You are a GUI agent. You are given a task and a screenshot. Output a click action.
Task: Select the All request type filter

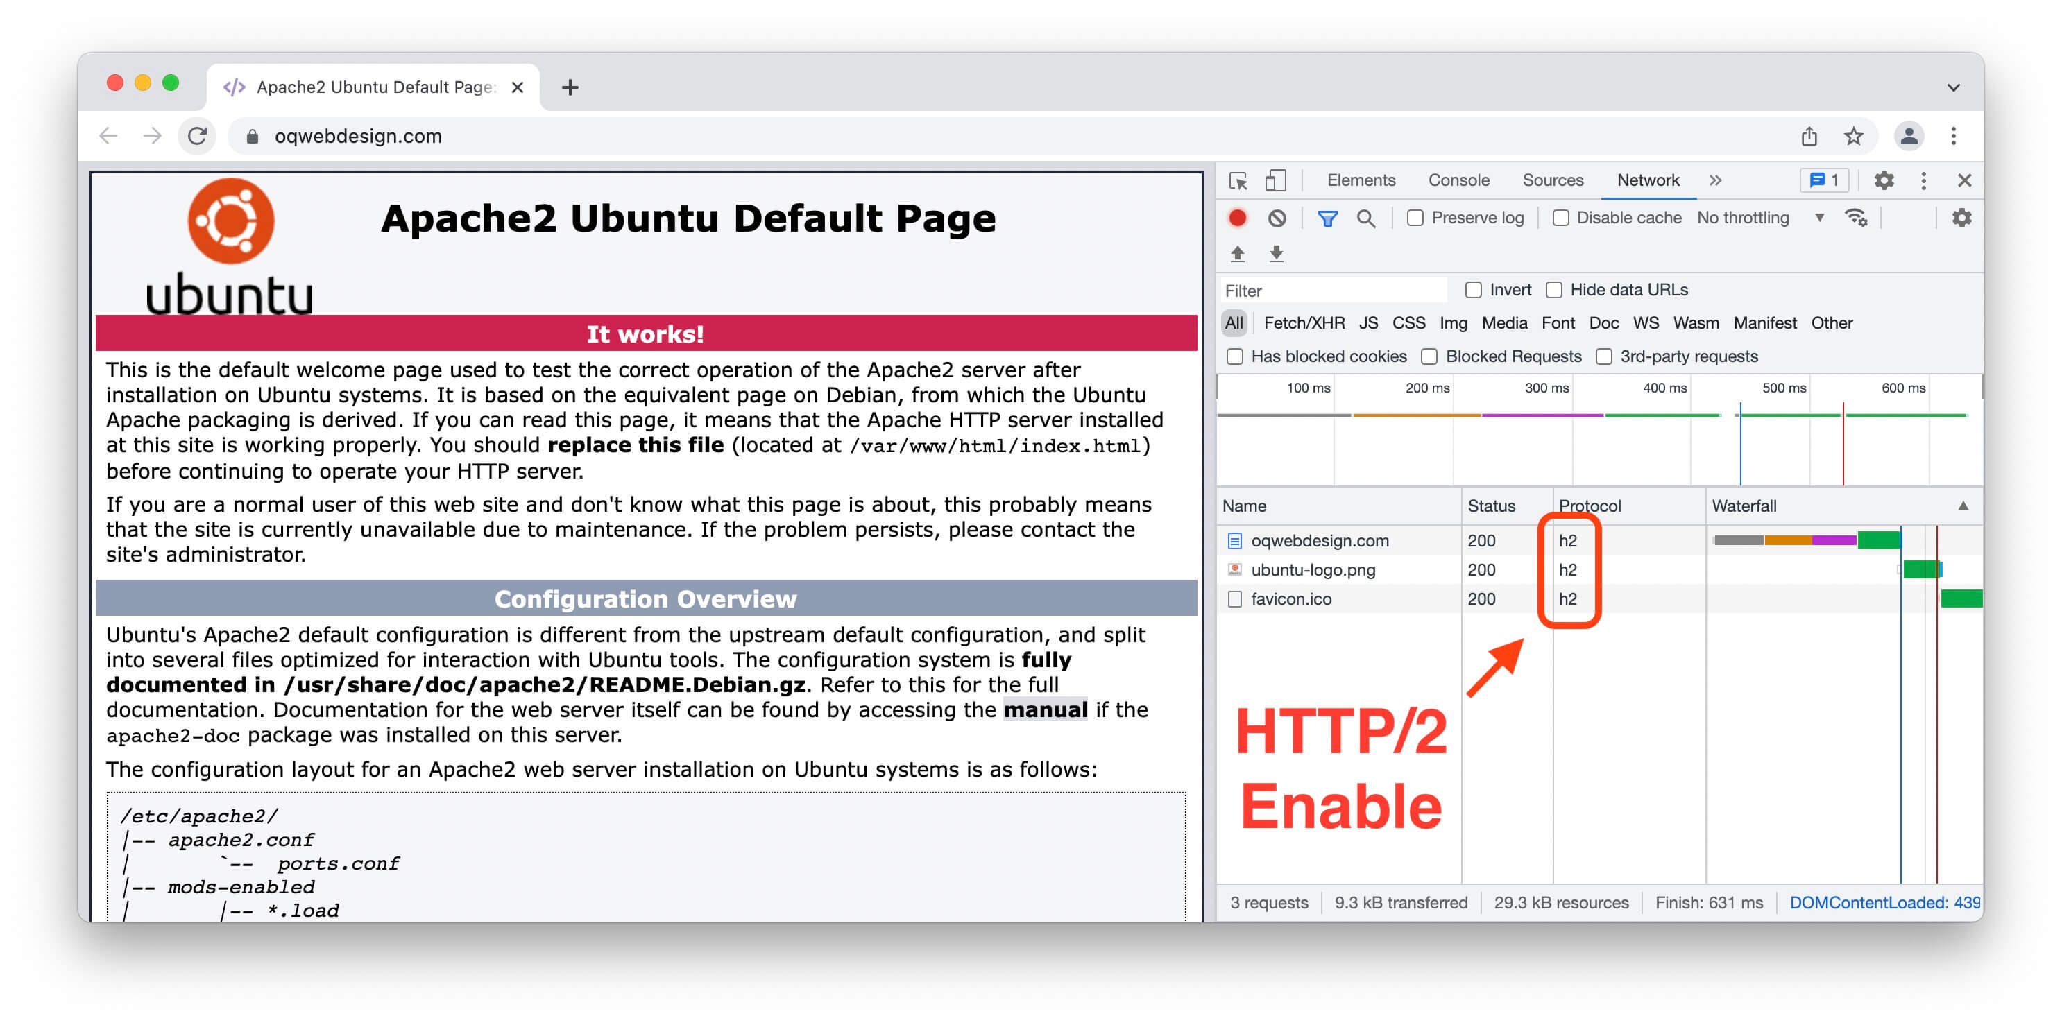tap(1234, 323)
